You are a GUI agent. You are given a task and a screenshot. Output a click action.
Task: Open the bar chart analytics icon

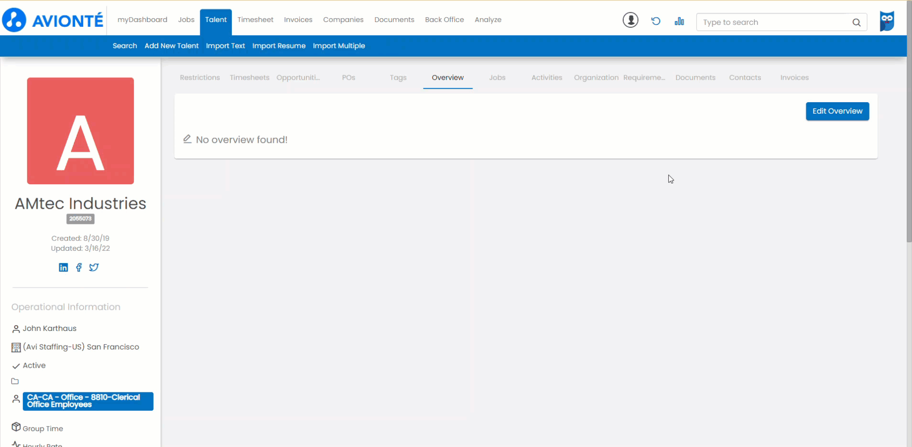click(679, 21)
